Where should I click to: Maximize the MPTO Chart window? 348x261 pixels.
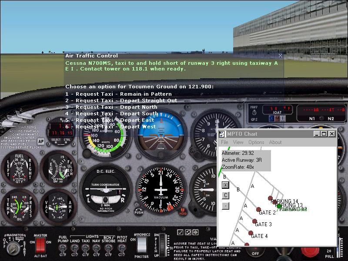[x=324, y=134]
